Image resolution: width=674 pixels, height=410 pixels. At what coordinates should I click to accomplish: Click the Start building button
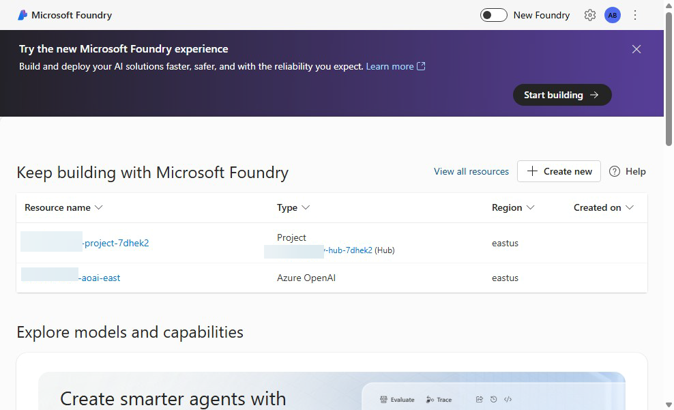pos(562,95)
